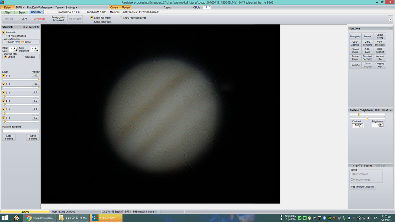Open the Histogram function
This screenshot has height=222, width=395.
pyautogui.click(x=355, y=36)
